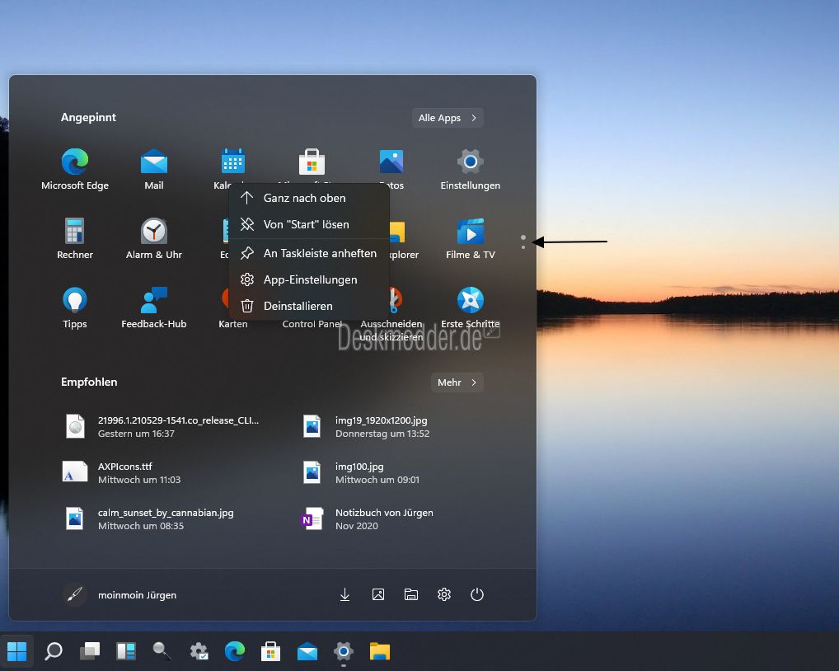This screenshot has width=839, height=671.
Task: Click the Windows Start button on taskbar
Action: coord(17,651)
